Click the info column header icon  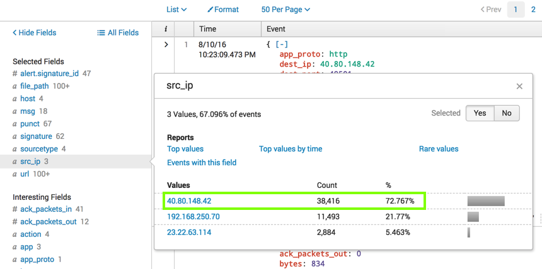tap(165, 29)
